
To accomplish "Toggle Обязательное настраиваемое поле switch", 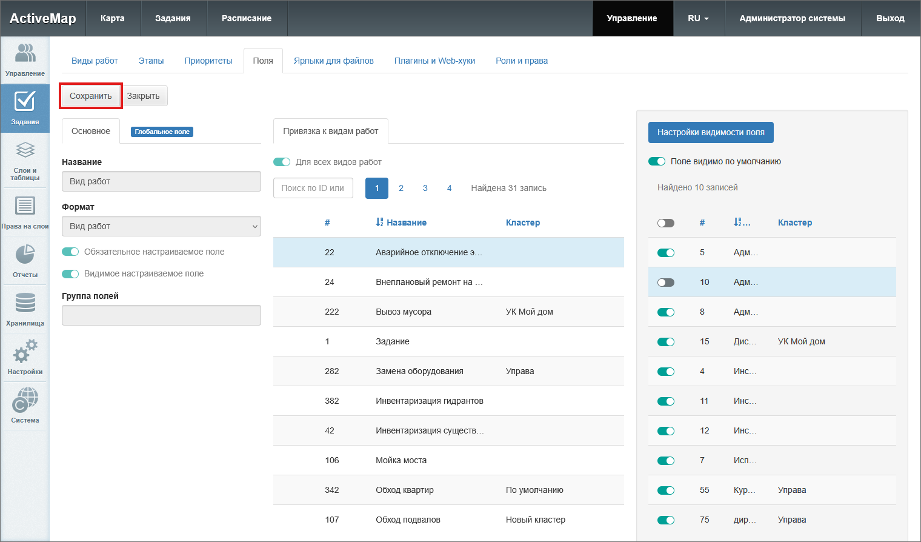I will click(70, 252).
